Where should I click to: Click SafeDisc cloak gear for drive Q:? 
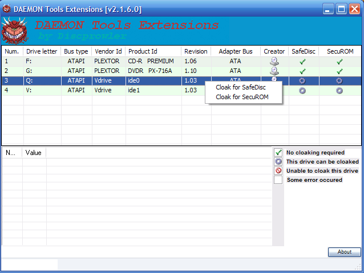[302, 81]
